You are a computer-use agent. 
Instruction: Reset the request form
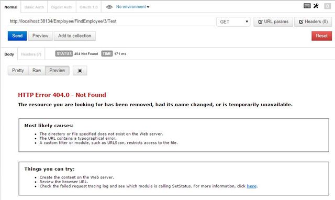[x=321, y=36]
